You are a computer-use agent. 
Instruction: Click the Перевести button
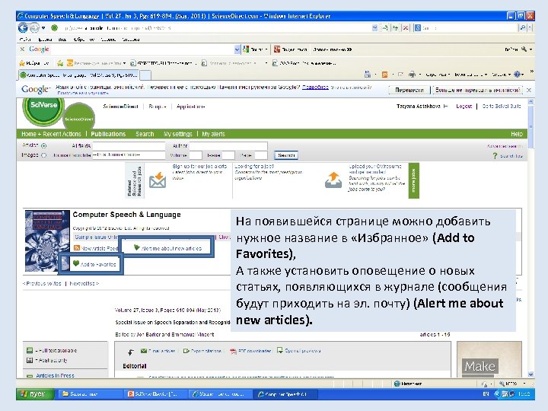coord(409,90)
